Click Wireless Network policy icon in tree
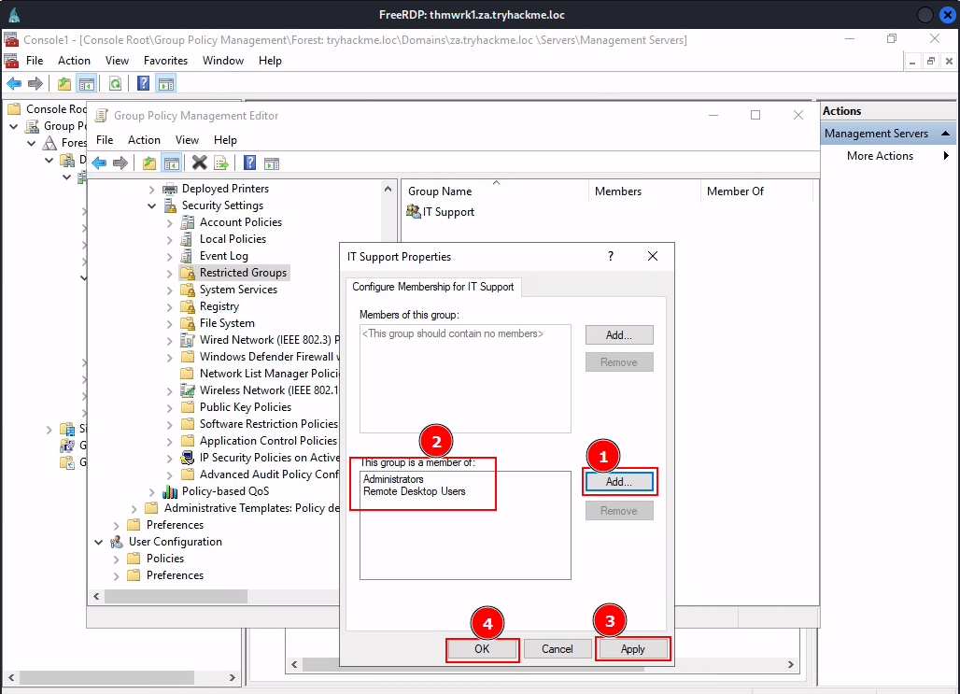 click(x=188, y=390)
